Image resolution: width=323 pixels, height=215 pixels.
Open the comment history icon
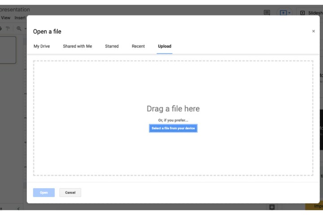[267, 13]
